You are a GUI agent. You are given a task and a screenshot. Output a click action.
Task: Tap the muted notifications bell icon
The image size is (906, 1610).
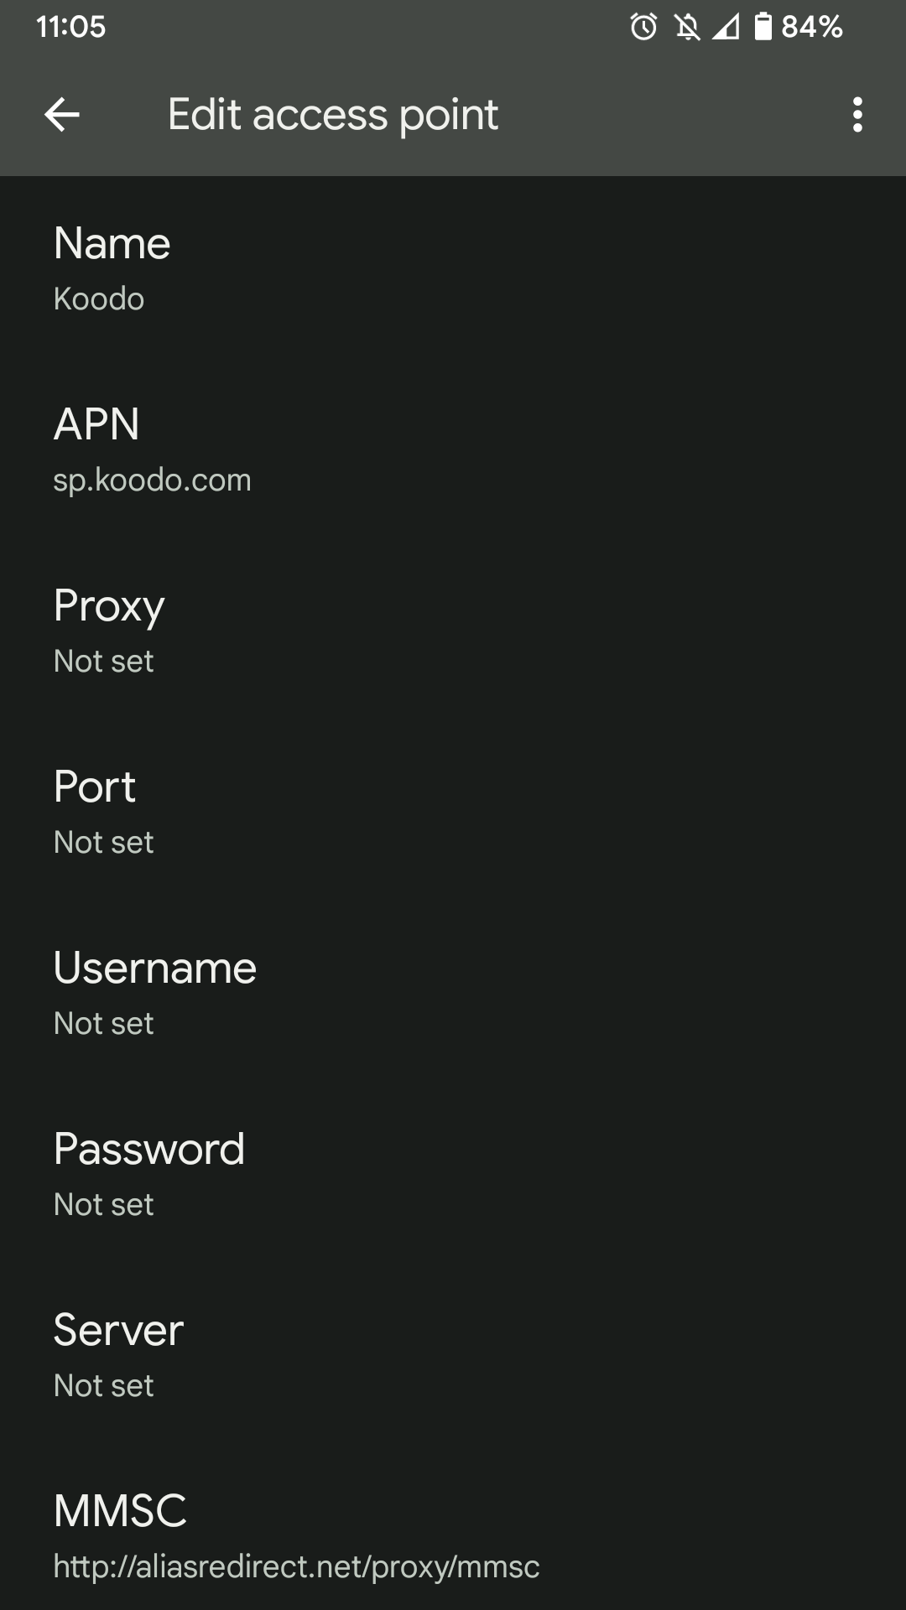click(x=687, y=27)
